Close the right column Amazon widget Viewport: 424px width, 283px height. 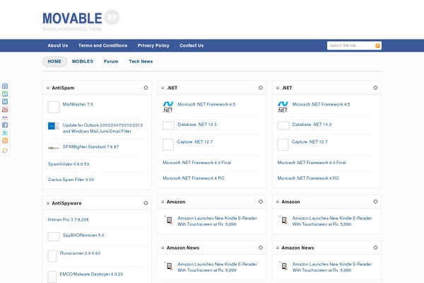375,202
